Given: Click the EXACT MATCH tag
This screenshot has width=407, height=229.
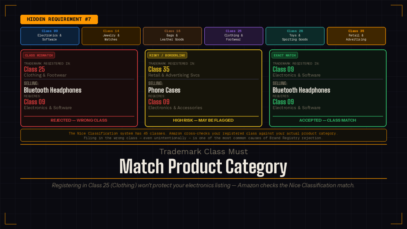Looking at the screenshot, I should pos(285,55).
